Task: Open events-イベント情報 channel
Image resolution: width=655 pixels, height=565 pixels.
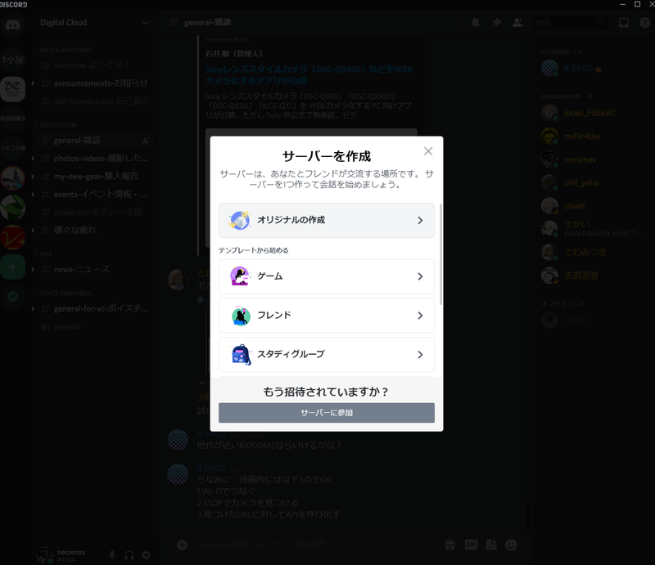Action: click(95, 195)
